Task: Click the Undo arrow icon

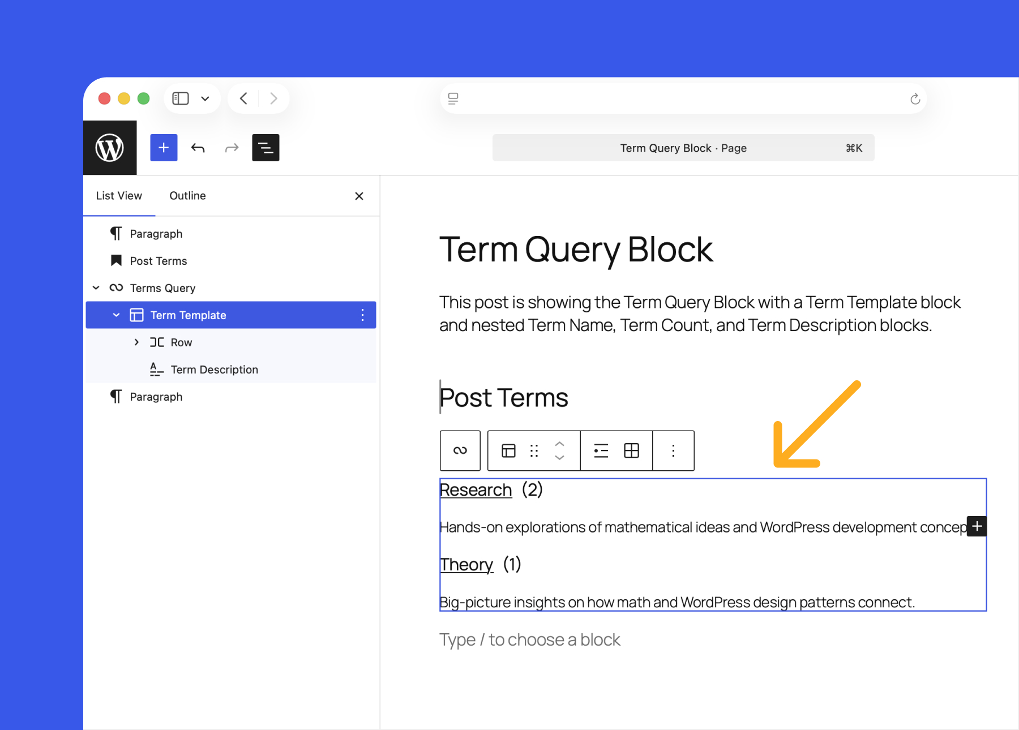Action: pyautogui.click(x=198, y=147)
